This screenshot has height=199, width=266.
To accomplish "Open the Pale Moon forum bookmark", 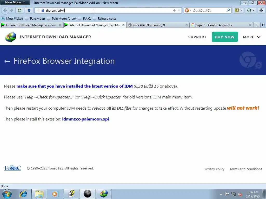I will click(x=62, y=19).
